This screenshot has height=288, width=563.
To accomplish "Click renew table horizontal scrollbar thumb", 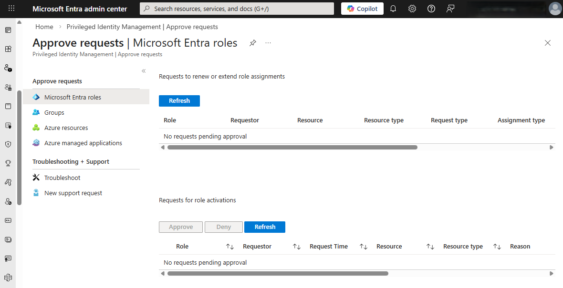I will click(x=292, y=147).
